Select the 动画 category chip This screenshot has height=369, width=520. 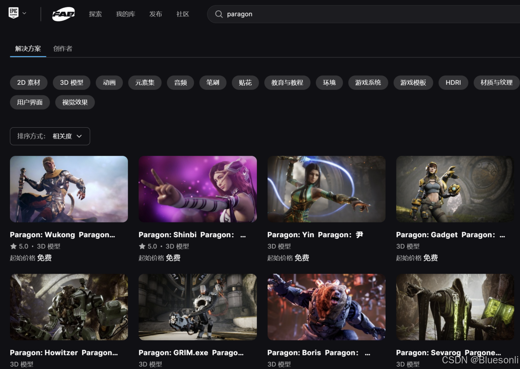109,82
